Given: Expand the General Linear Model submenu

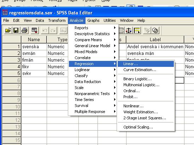Looking at the screenshot, I should [x=93, y=46].
